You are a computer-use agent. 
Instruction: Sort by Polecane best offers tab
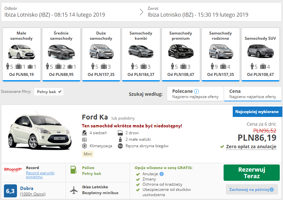coord(196,94)
